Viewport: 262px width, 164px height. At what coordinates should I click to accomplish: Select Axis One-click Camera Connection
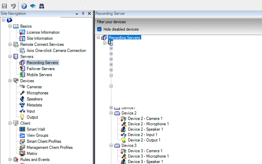point(56,51)
